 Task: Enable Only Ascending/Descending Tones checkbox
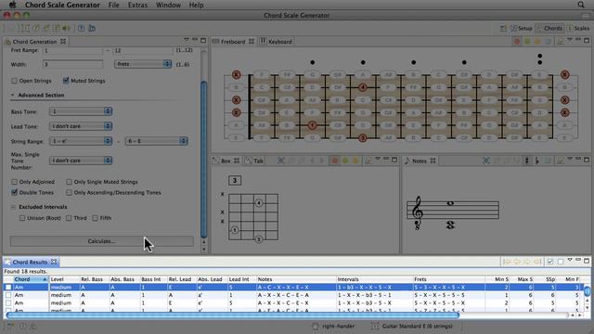click(69, 192)
